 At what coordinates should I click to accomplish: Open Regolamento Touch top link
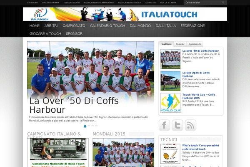[130, 3]
